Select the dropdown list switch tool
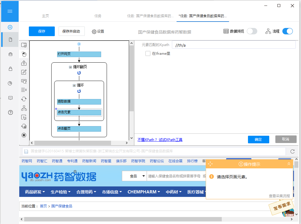The image size is (301, 224). 24,90
